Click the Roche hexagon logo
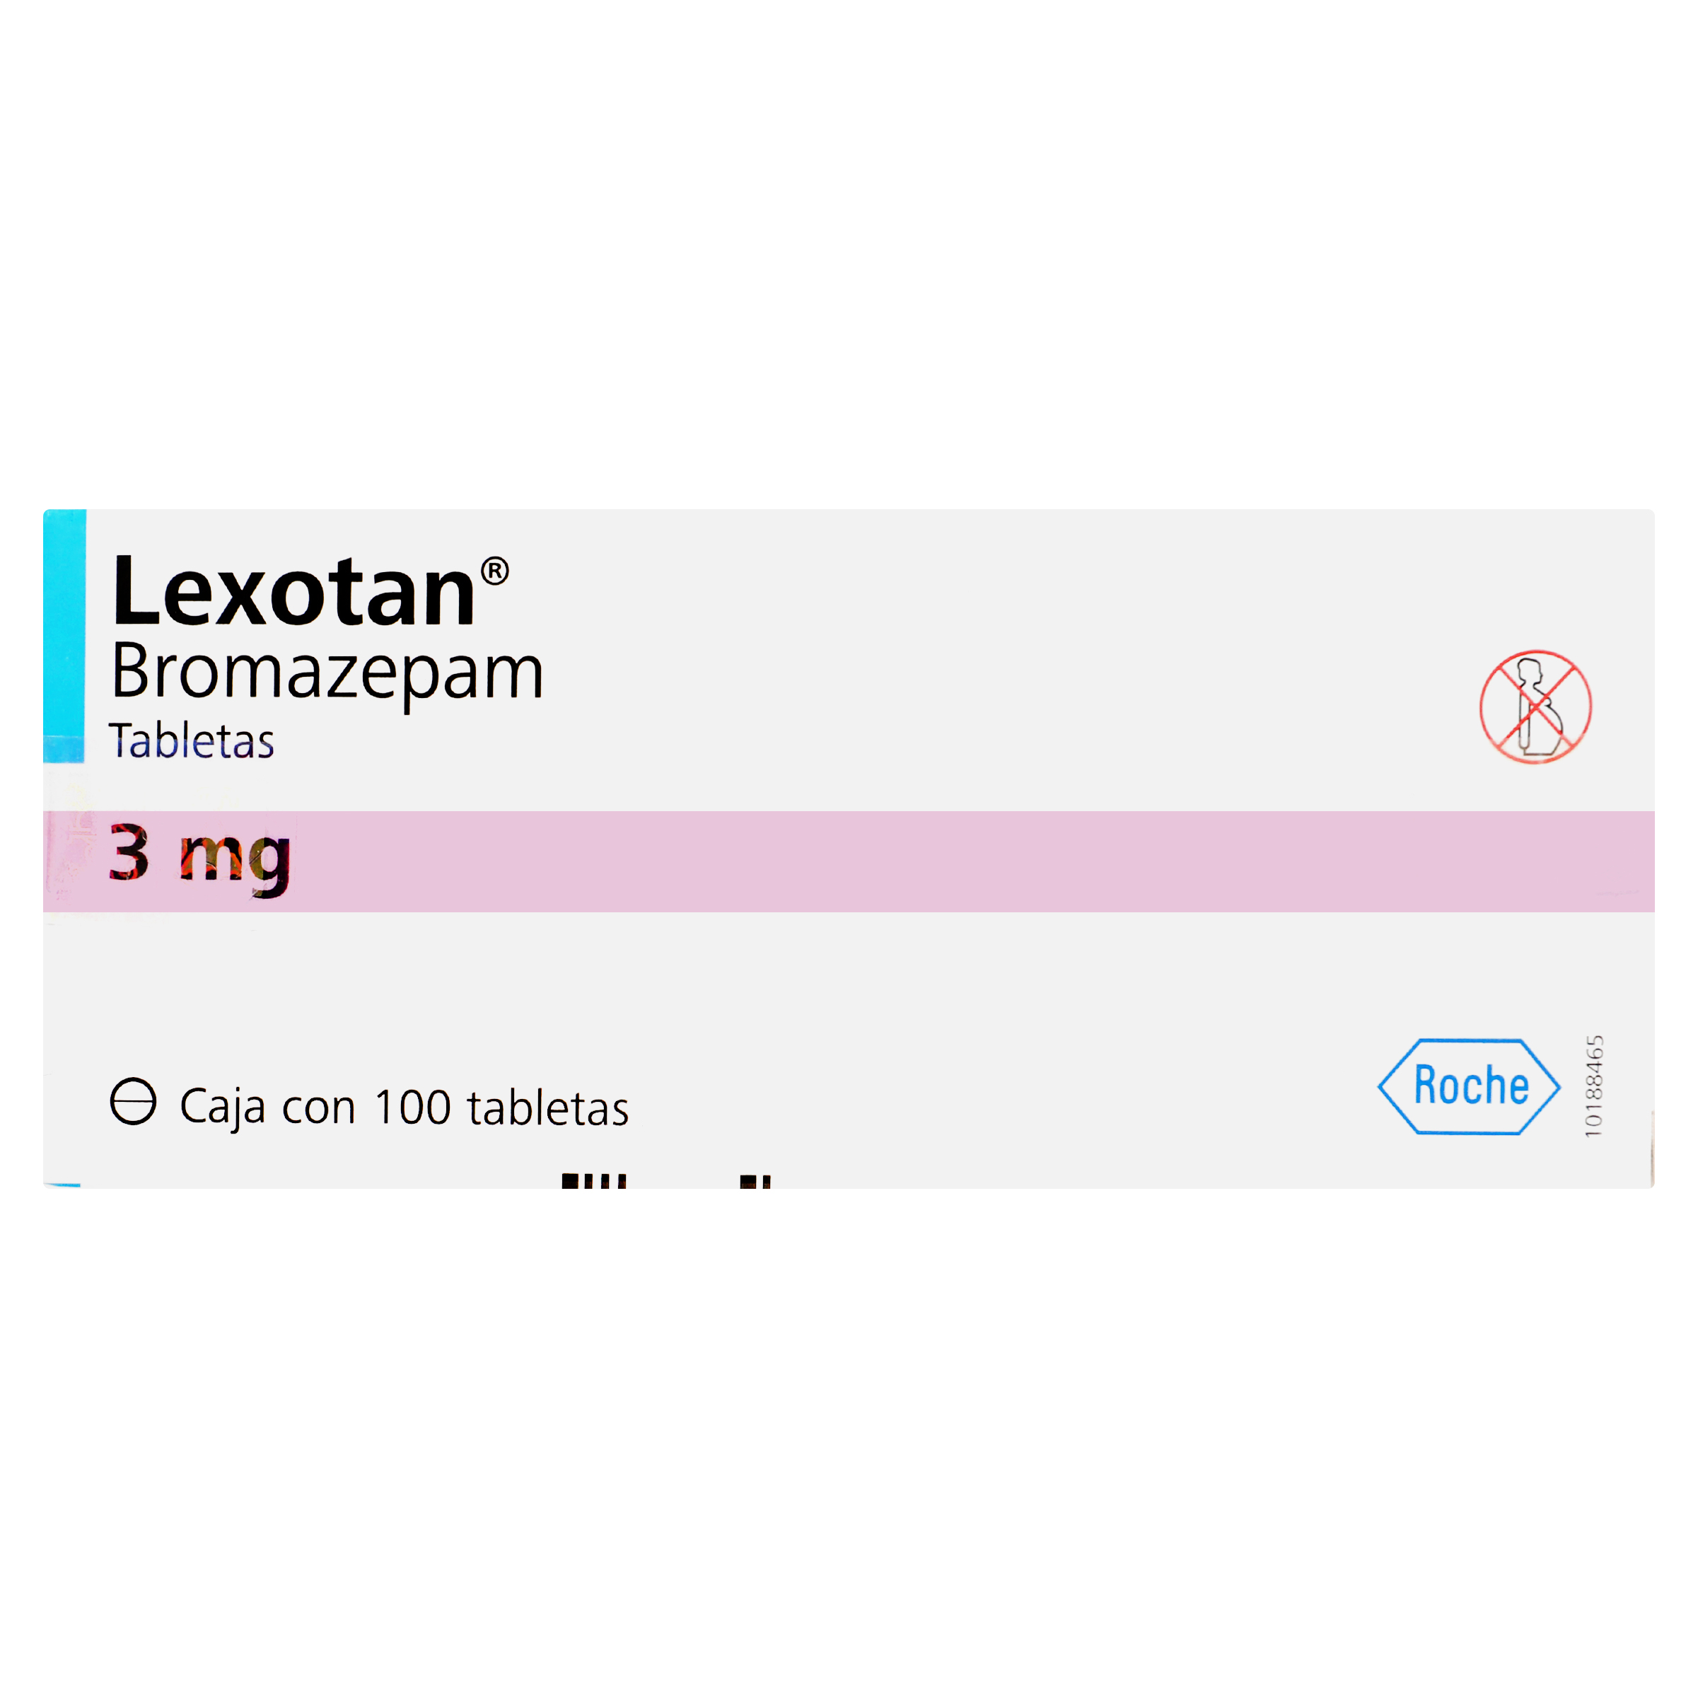The width and height of the screenshot is (1698, 1698). [x=1469, y=1087]
